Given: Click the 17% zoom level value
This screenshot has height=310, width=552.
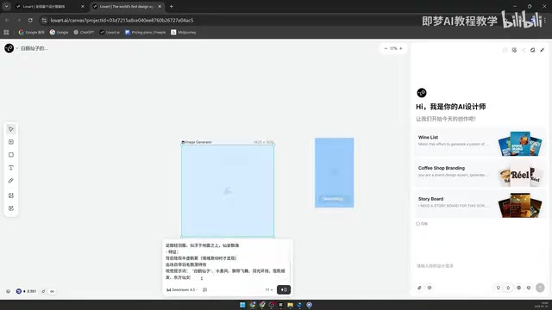Looking at the screenshot, I should point(393,48).
